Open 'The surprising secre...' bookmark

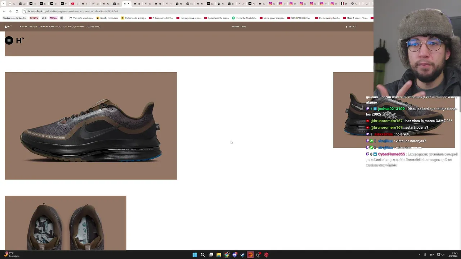pyautogui.click(x=189, y=18)
